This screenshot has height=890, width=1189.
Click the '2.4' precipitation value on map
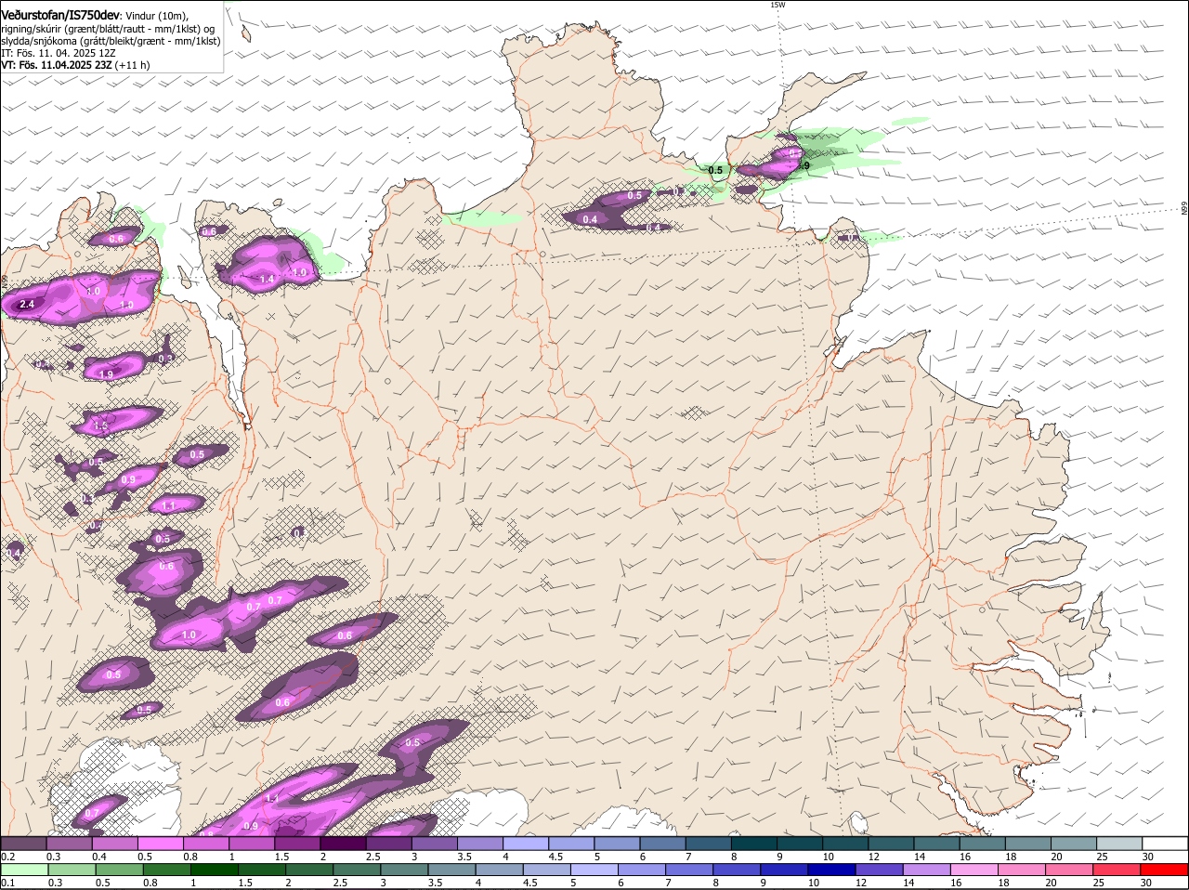[27, 304]
